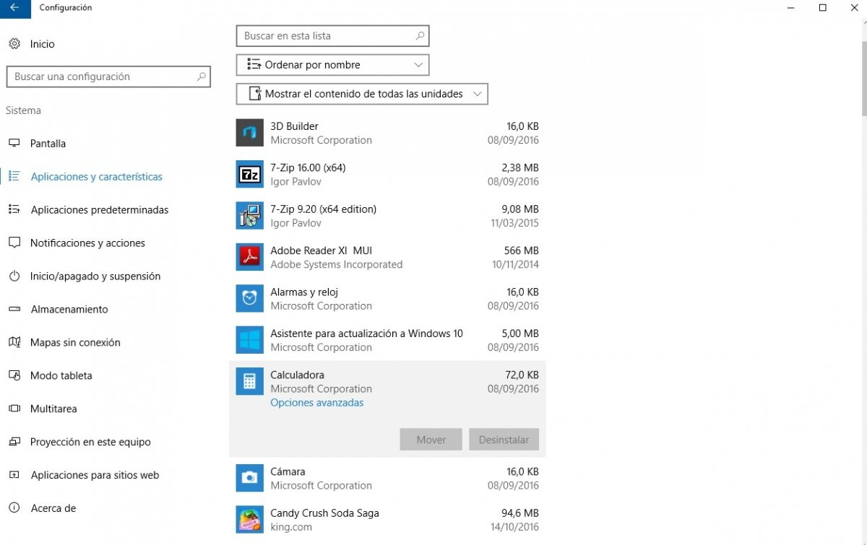Click the 94,6 MB size value
Image resolution: width=867 pixels, height=545 pixels.
click(x=520, y=513)
